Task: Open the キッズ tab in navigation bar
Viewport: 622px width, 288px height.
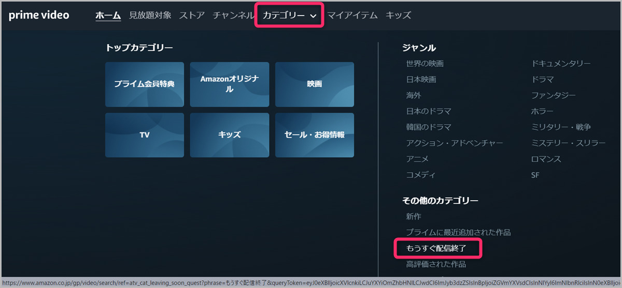Action: point(398,15)
